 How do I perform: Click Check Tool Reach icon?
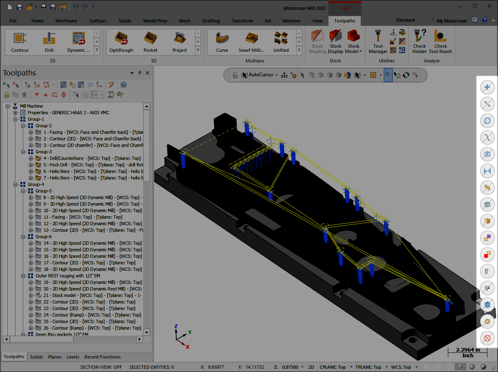tap(440, 41)
